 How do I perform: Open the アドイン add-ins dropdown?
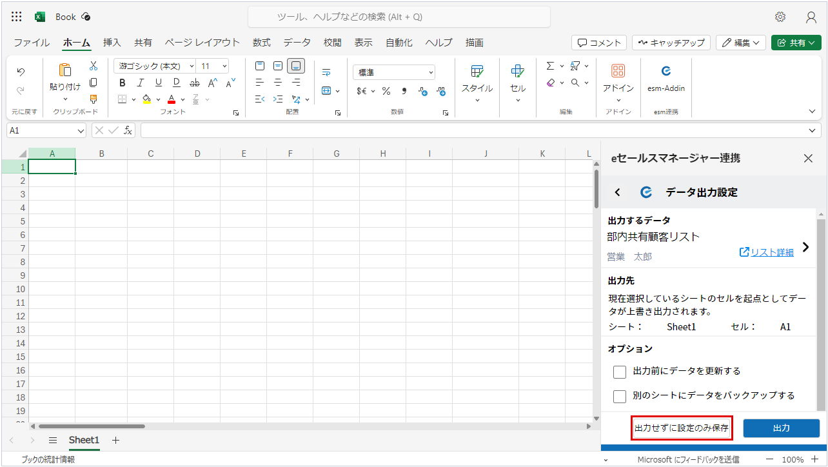618,83
